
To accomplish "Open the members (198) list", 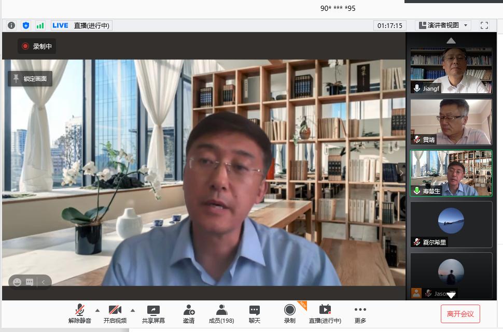I will coord(221,314).
